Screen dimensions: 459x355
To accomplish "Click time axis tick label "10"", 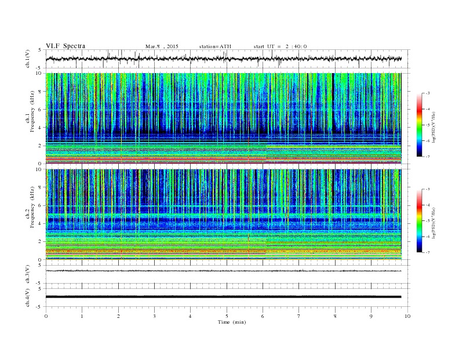I will point(407,316).
